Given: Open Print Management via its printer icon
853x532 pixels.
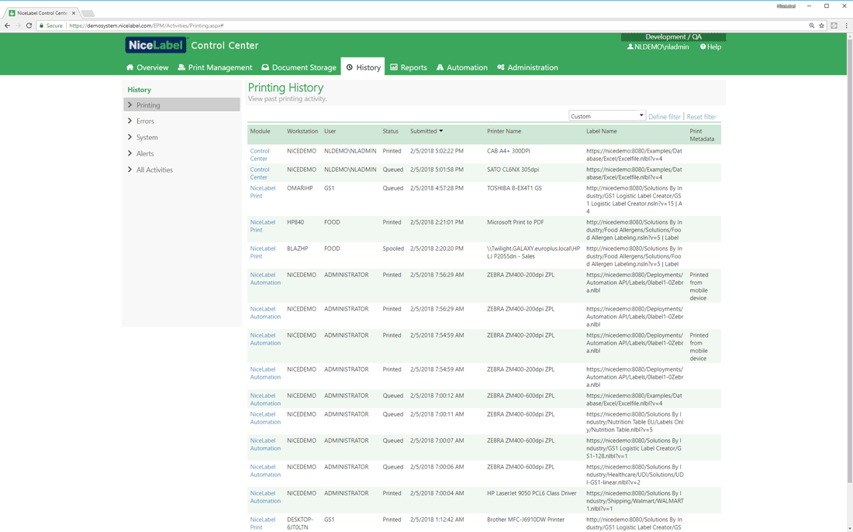Looking at the screenshot, I should pyautogui.click(x=181, y=67).
